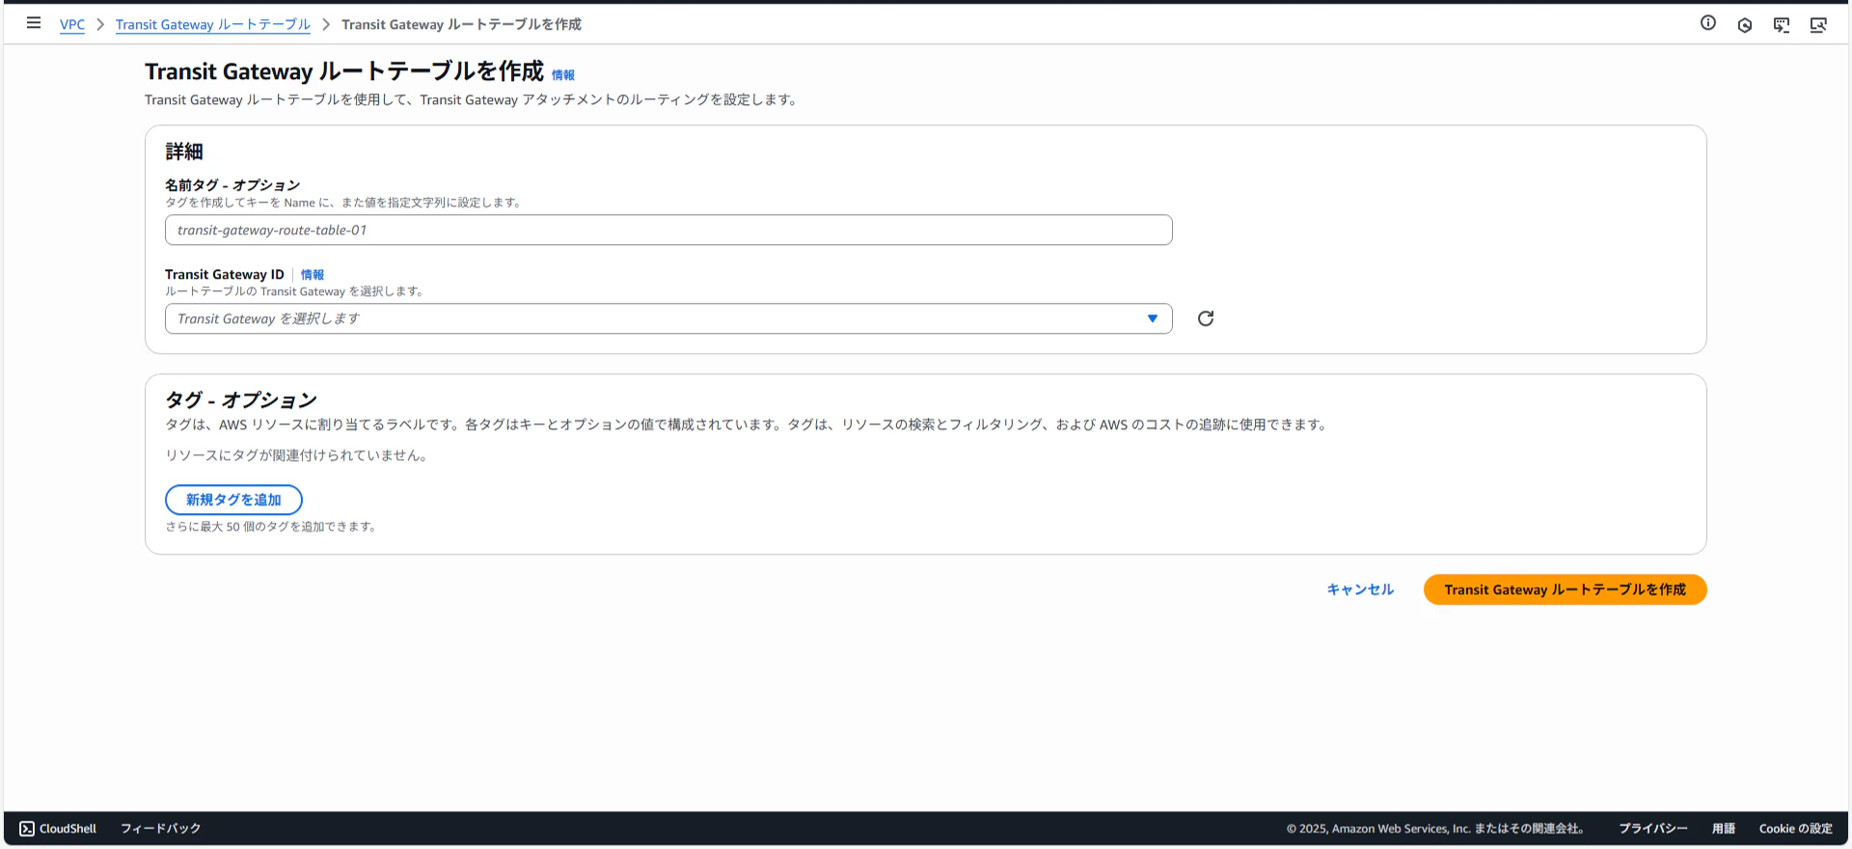1852x849 pixels.
Task: Click the hint ルートテーブルの Transit Gateway を選択します。
Action: click(296, 291)
